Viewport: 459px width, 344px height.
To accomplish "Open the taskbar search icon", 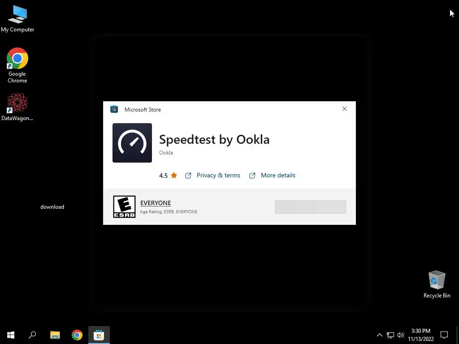I will [32, 335].
